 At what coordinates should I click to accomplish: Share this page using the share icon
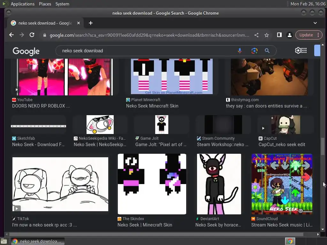256,35
